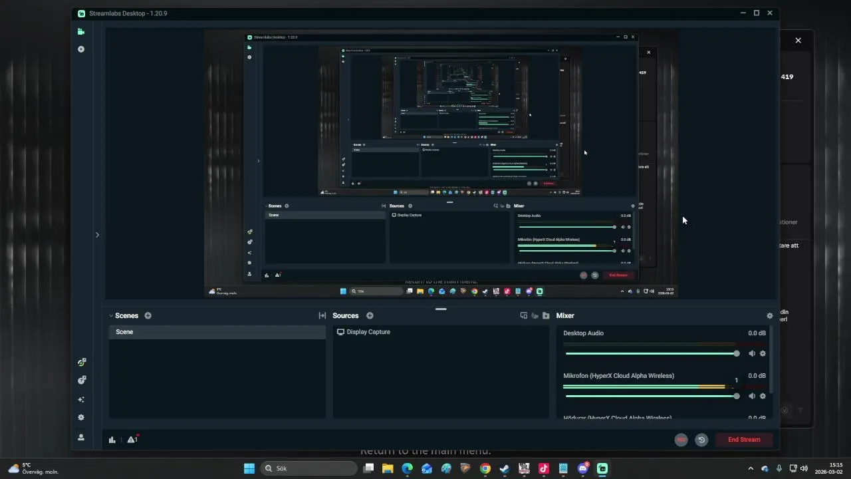Click the Sources panel title
The height and width of the screenshot is (479, 851).
(346, 316)
